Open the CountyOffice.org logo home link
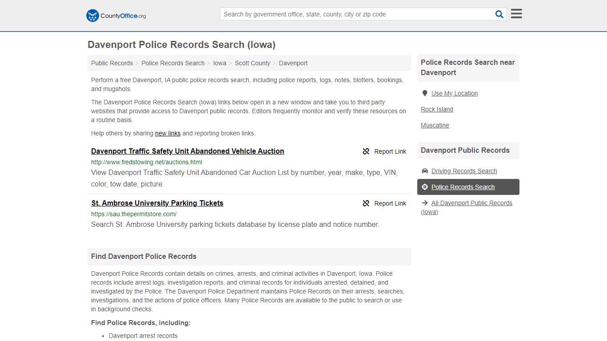Image resolution: width=607 pixels, height=341 pixels. (x=116, y=16)
